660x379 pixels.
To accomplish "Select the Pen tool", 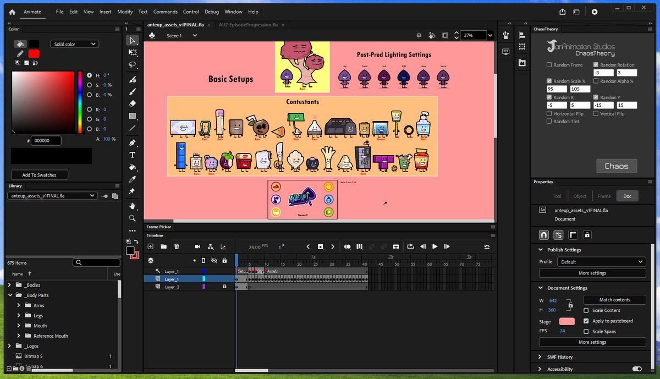I will (133, 143).
